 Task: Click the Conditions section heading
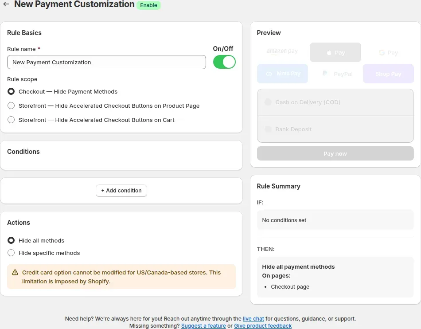[x=23, y=152]
